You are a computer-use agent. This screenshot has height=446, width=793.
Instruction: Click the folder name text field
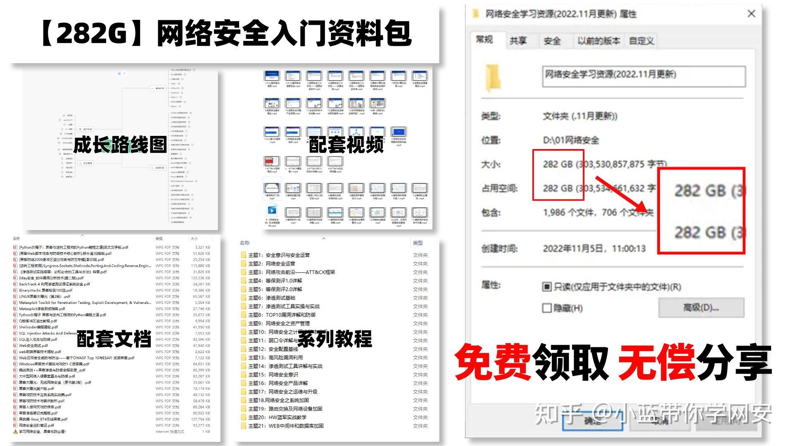click(643, 76)
